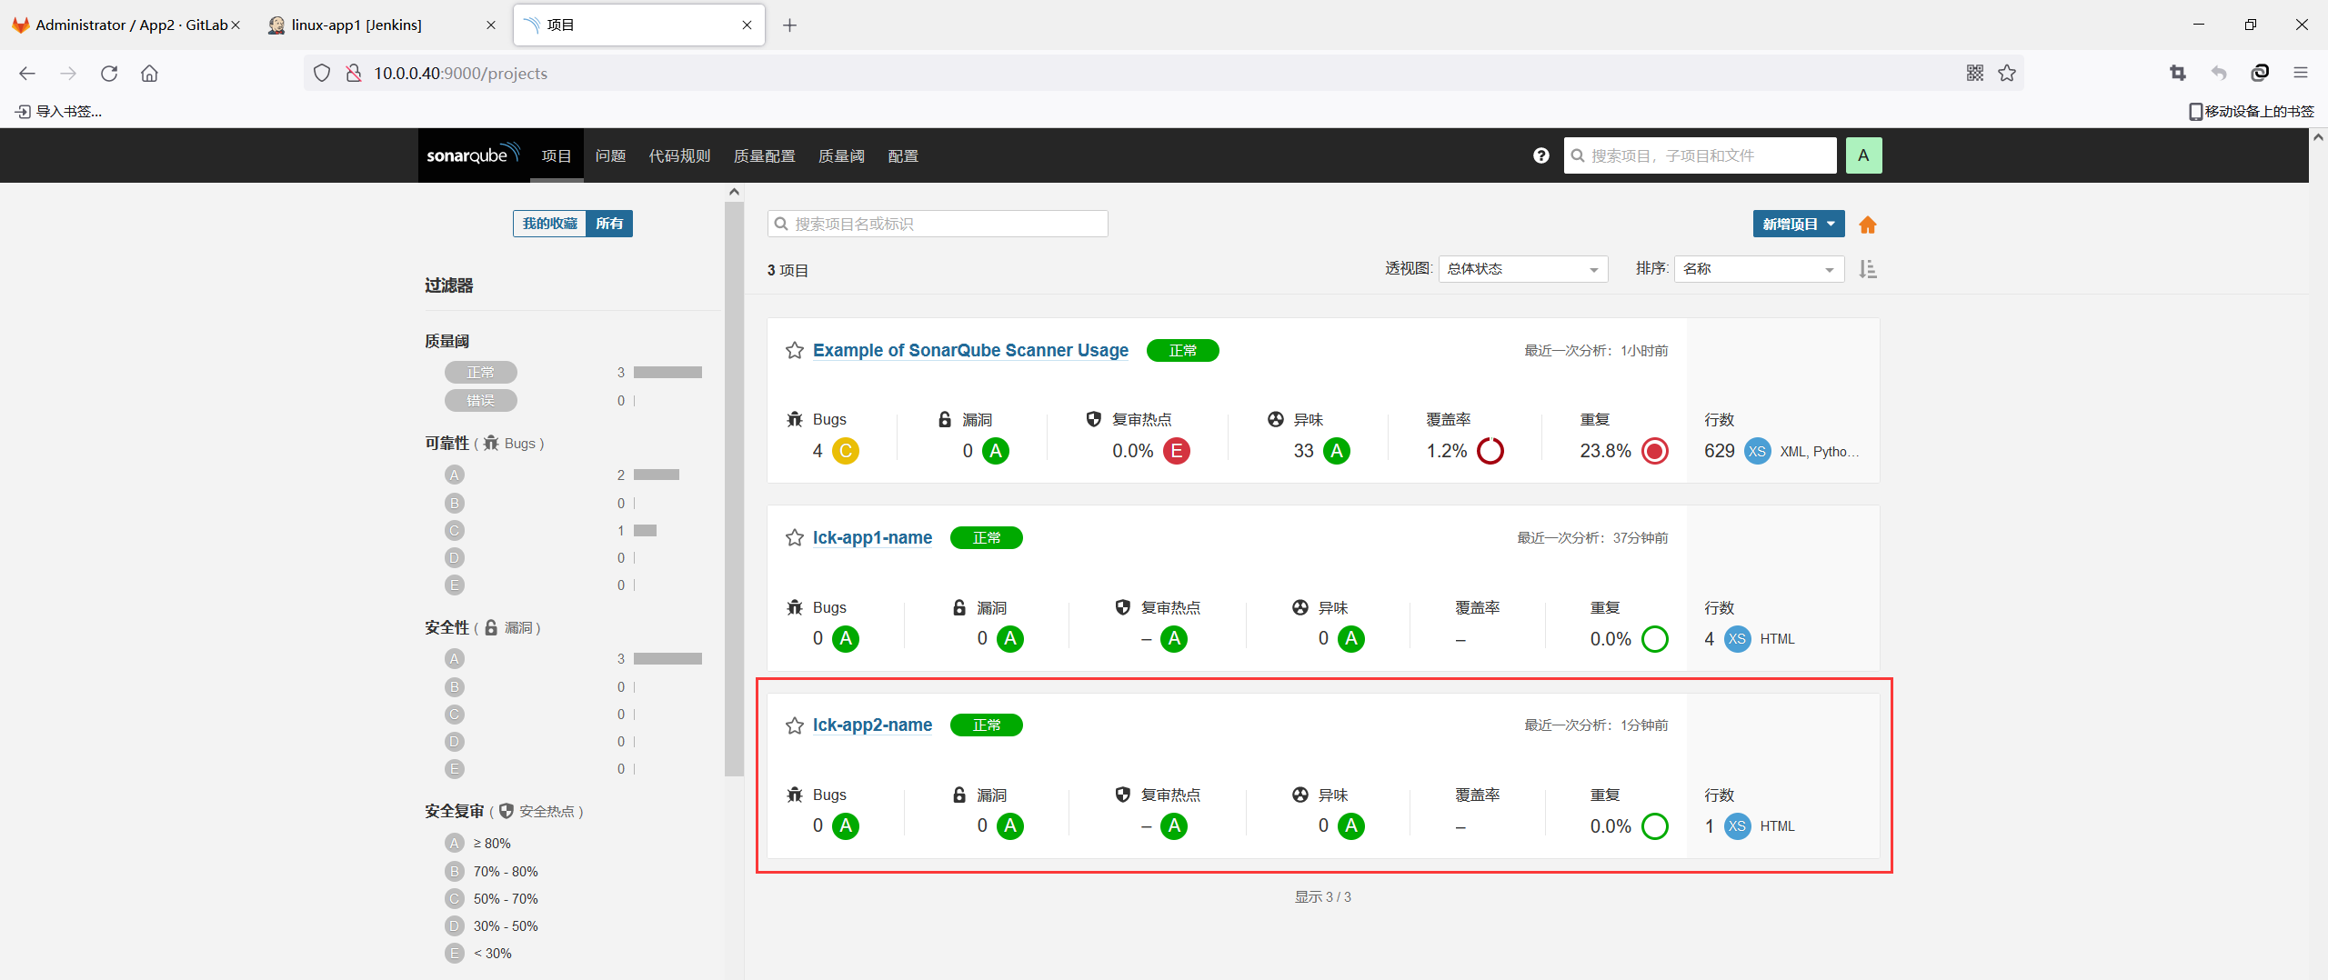
Task: Favorite Example of SonarQube Scanner Usage star
Action: tap(795, 351)
